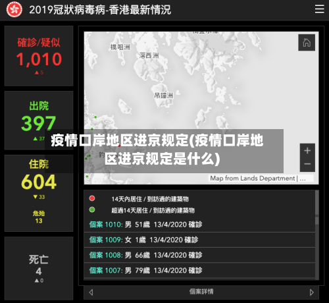
Task: Open case 個案 1009 female 1 year
Action: 199,240
